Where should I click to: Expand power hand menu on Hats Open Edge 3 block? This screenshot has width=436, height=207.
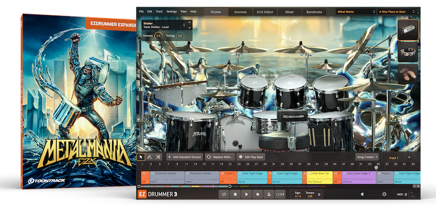[344, 173]
